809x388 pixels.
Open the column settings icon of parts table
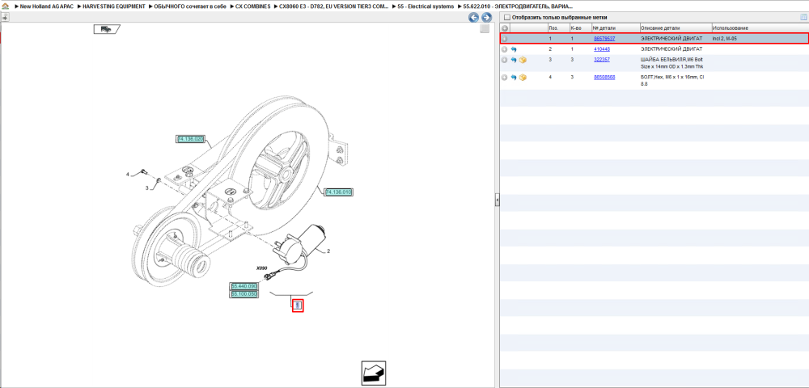point(803,18)
